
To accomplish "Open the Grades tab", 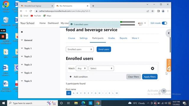I will pos(112,38).
